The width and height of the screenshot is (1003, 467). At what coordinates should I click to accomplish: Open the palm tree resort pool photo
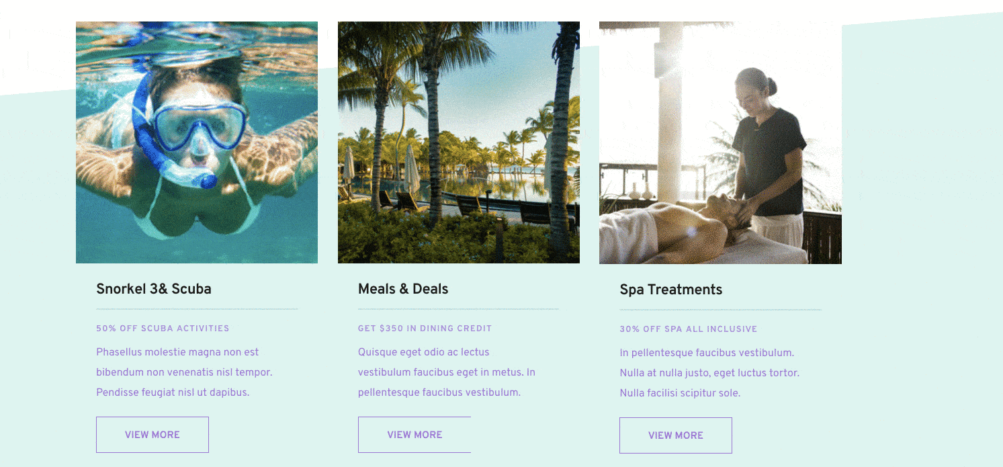click(x=458, y=142)
